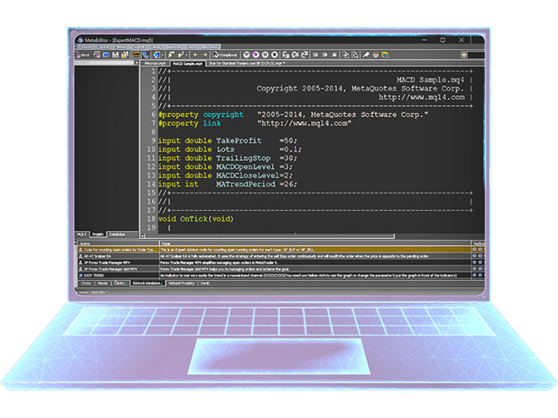Click the yellow back navigation arrow

tap(195, 55)
